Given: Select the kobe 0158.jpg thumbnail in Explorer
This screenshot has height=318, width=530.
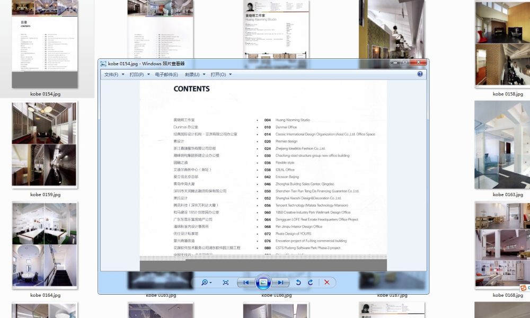Looking at the screenshot, I should point(502,44).
